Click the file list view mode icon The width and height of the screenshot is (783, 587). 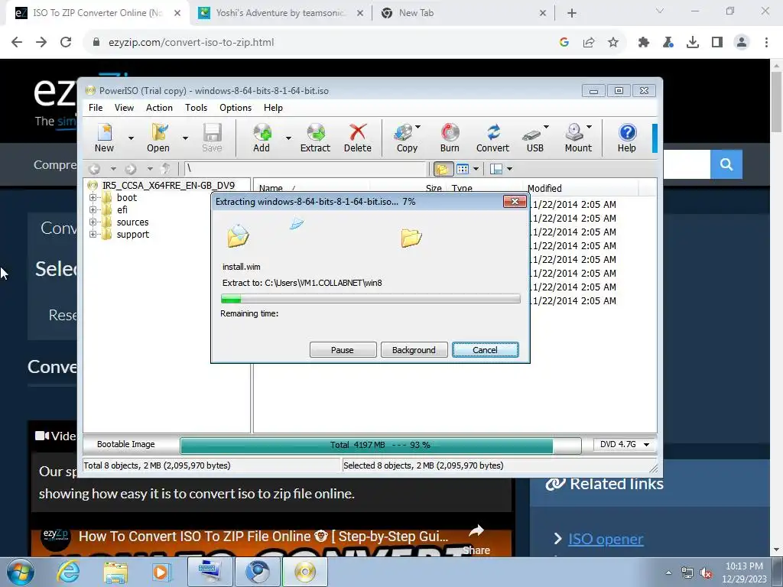tap(463, 169)
